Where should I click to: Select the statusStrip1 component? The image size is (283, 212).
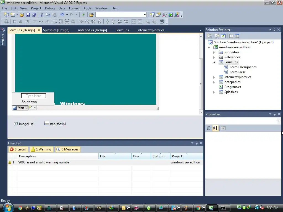tap(55, 124)
